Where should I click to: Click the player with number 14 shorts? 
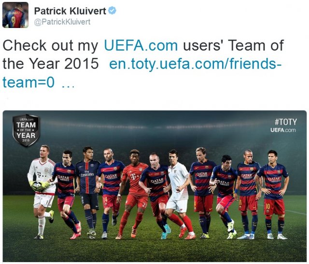111,193
